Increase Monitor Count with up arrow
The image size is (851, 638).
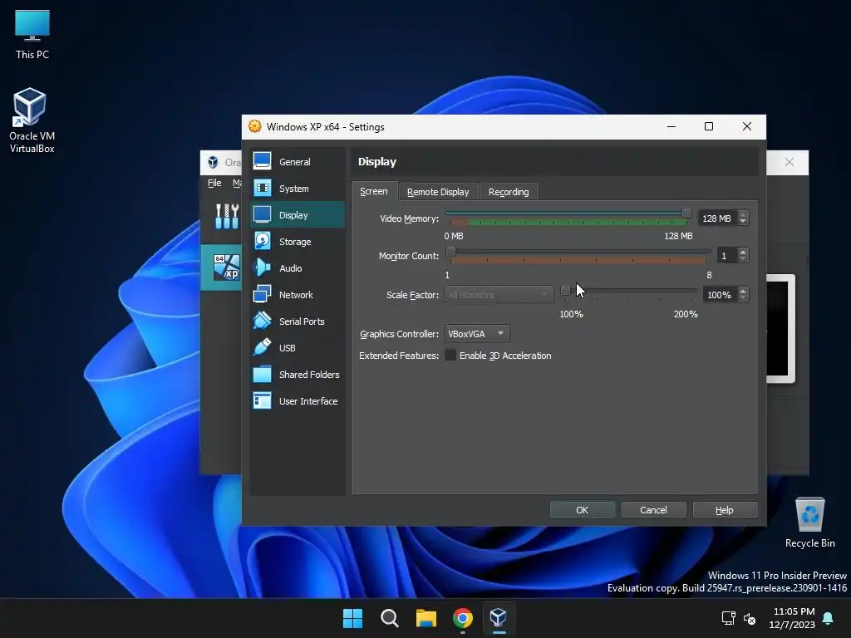[x=743, y=252]
